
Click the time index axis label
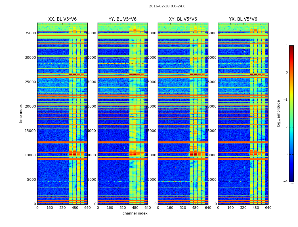(x=21, y=113)
